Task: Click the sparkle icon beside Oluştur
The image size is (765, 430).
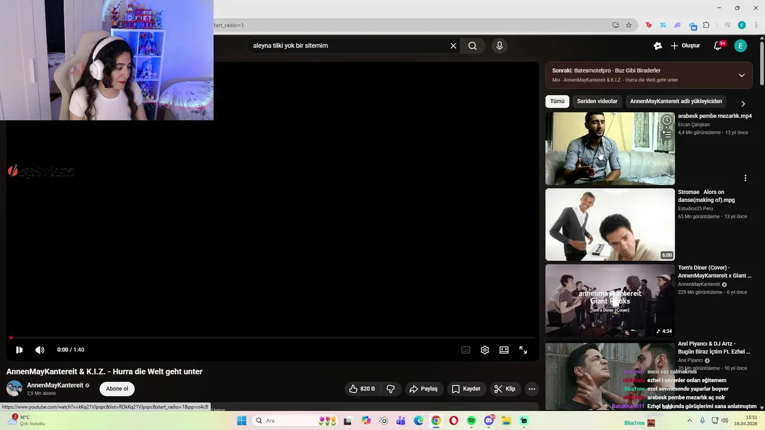Action: [x=657, y=46]
